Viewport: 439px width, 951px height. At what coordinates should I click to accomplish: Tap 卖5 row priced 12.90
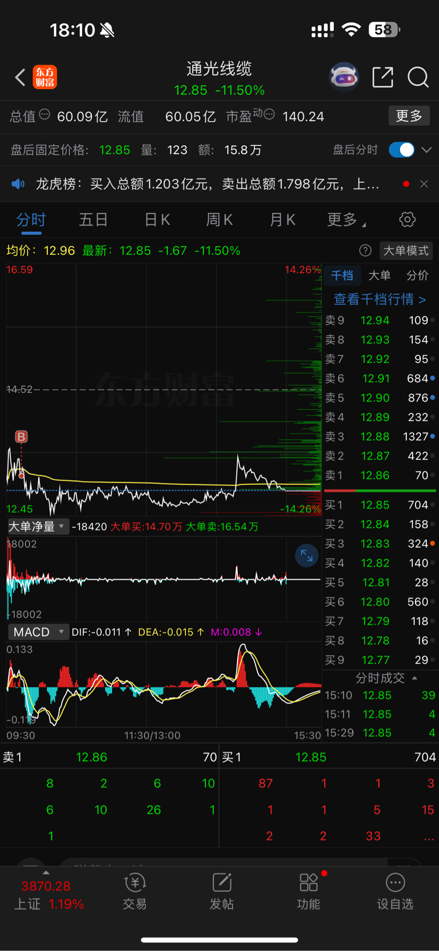point(380,398)
